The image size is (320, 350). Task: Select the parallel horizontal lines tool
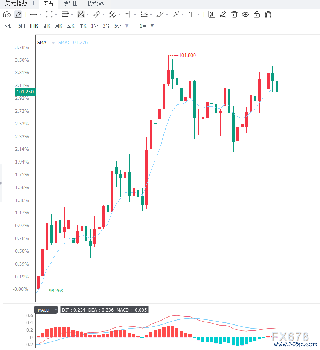[65, 15]
